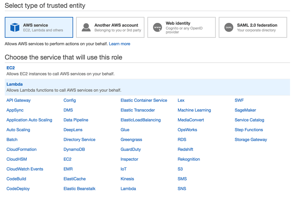Screen dimensions: 307x199
Task: Select DynamoDB service
Action: 74,149
